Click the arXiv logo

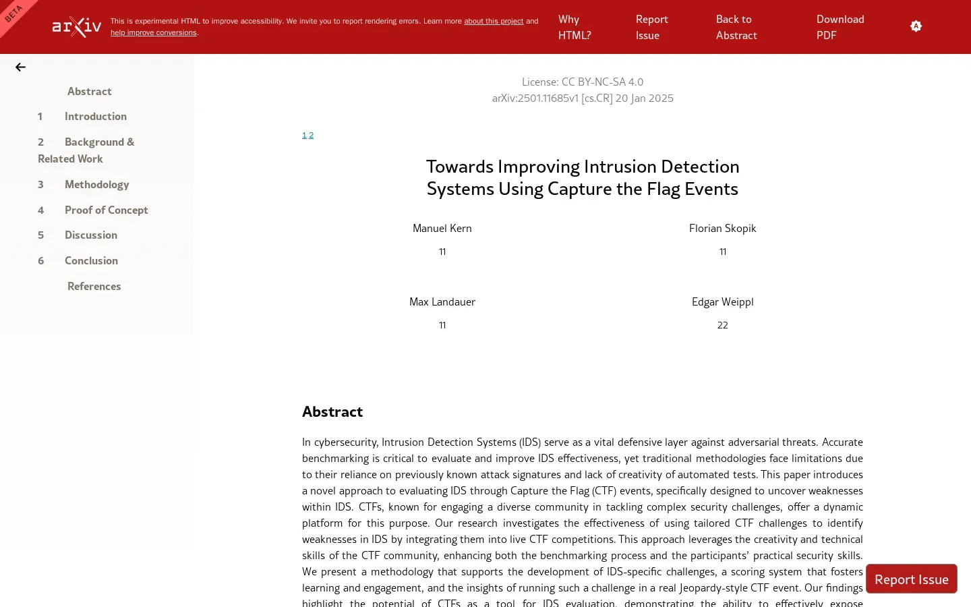point(77,27)
